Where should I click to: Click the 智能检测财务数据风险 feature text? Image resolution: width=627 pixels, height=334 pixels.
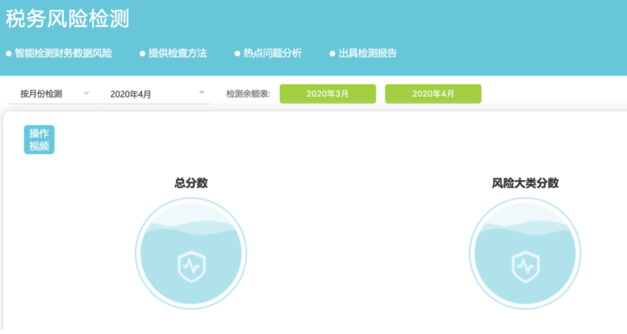click(63, 53)
